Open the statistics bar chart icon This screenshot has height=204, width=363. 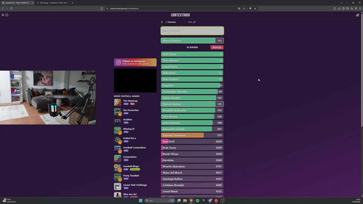coord(357,15)
